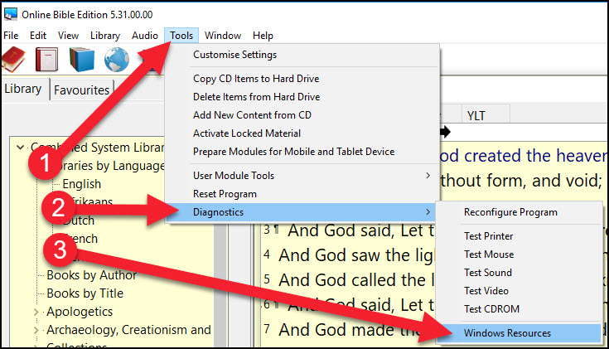The height and width of the screenshot is (349, 609).
Task: Choose Windows Resources
Action: click(x=519, y=333)
